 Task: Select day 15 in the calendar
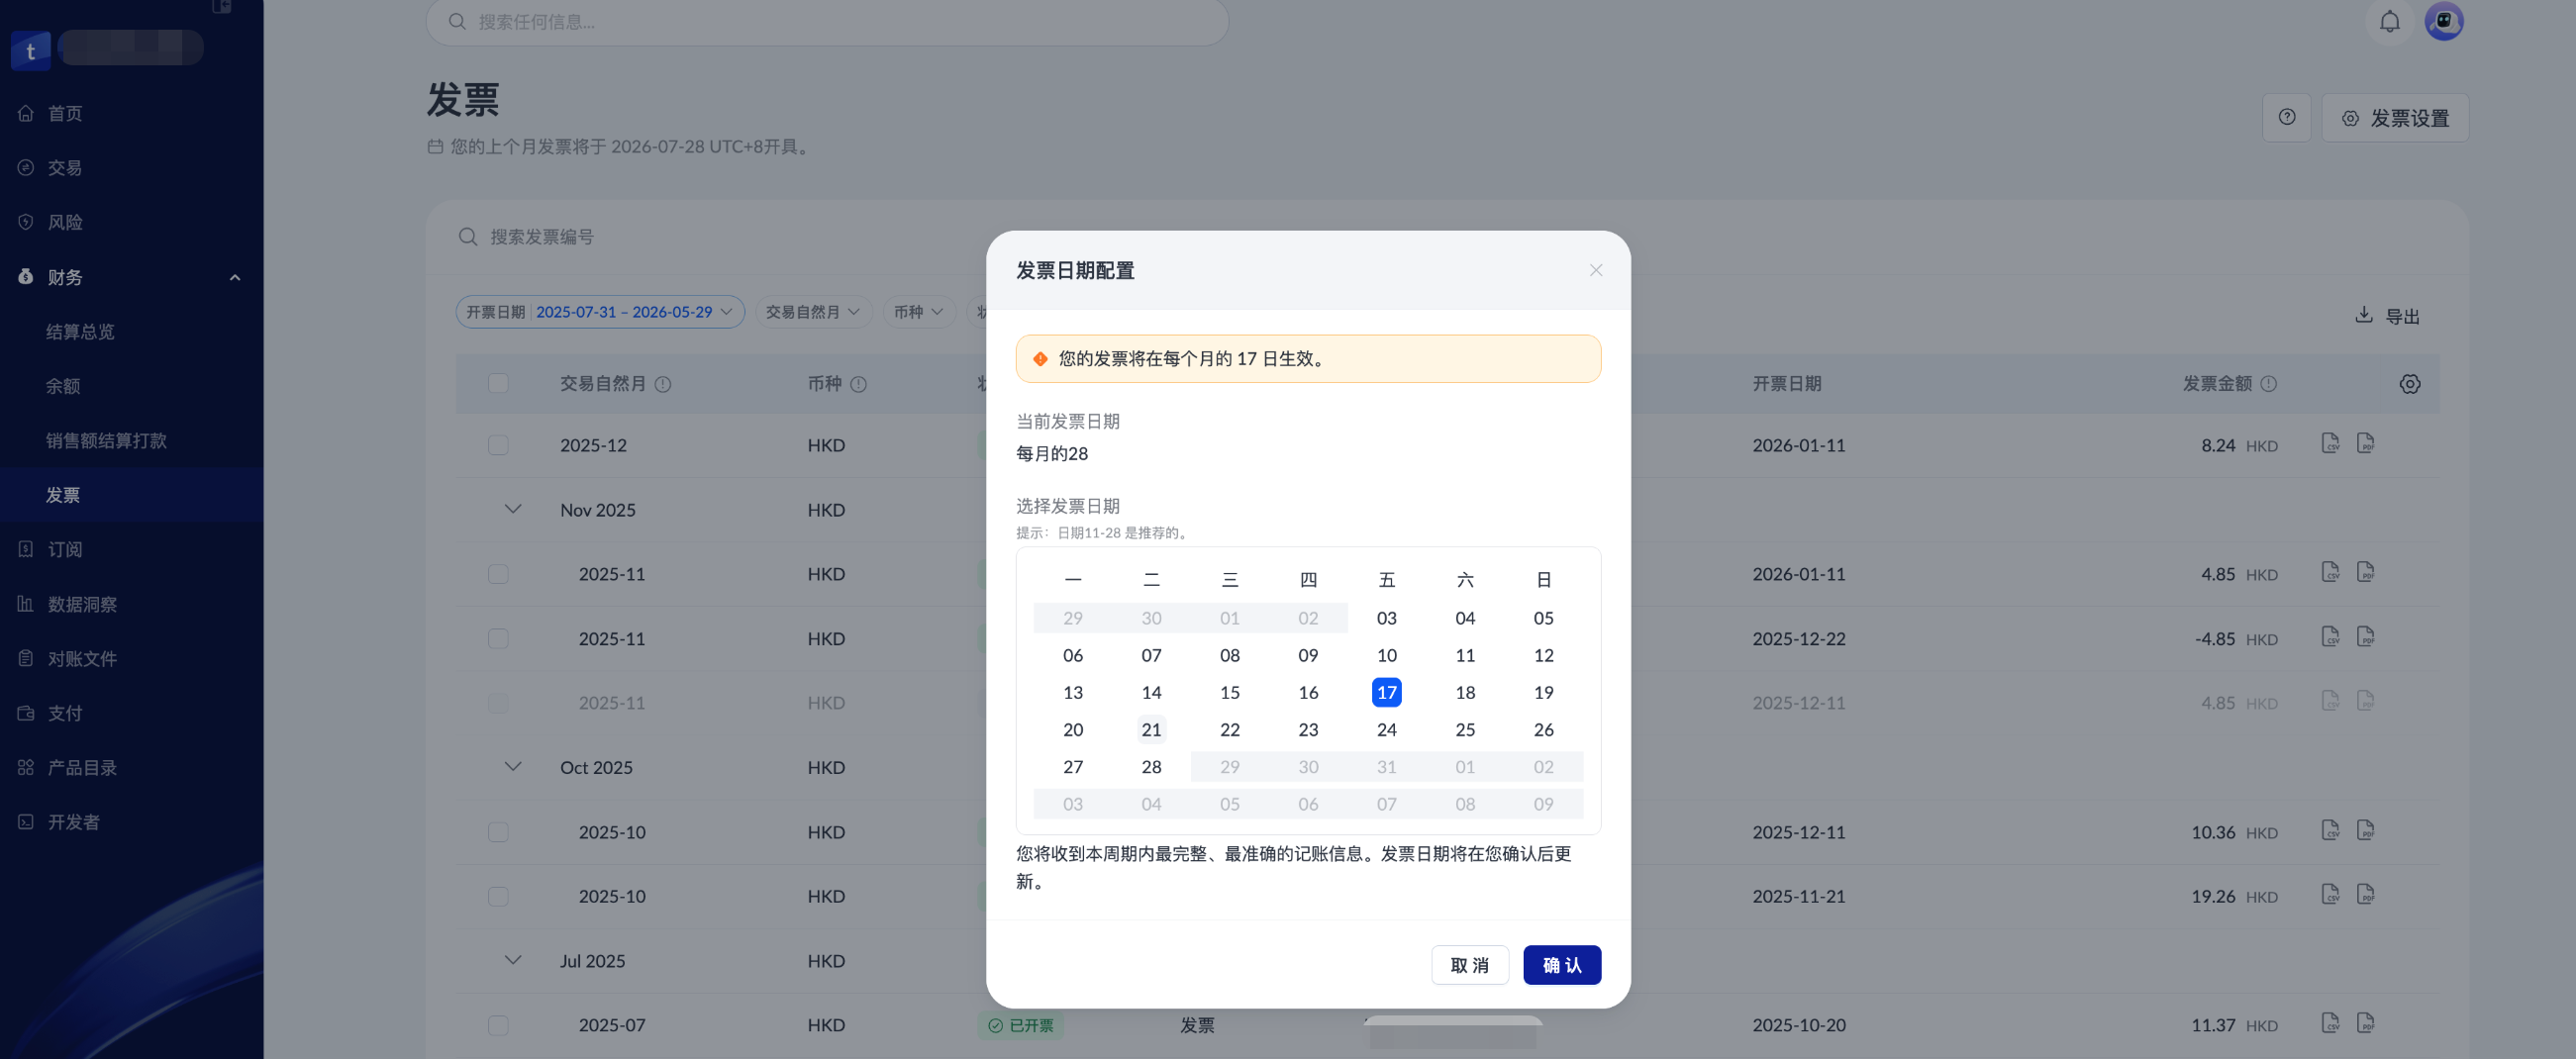pyautogui.click(x=1229, y=692)
